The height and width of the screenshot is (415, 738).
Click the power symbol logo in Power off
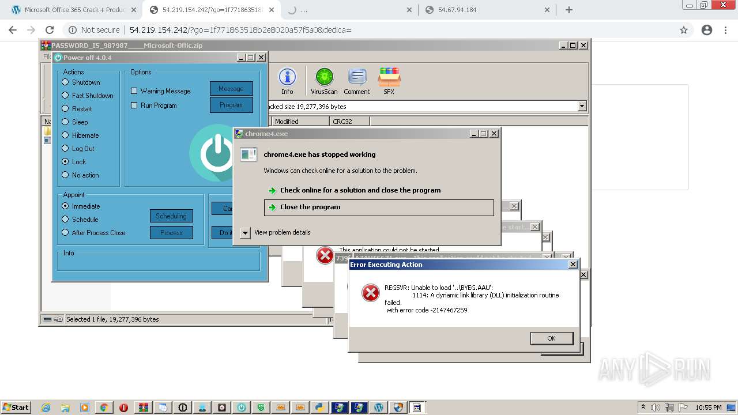pyautogui.click(x=218, y=153)
